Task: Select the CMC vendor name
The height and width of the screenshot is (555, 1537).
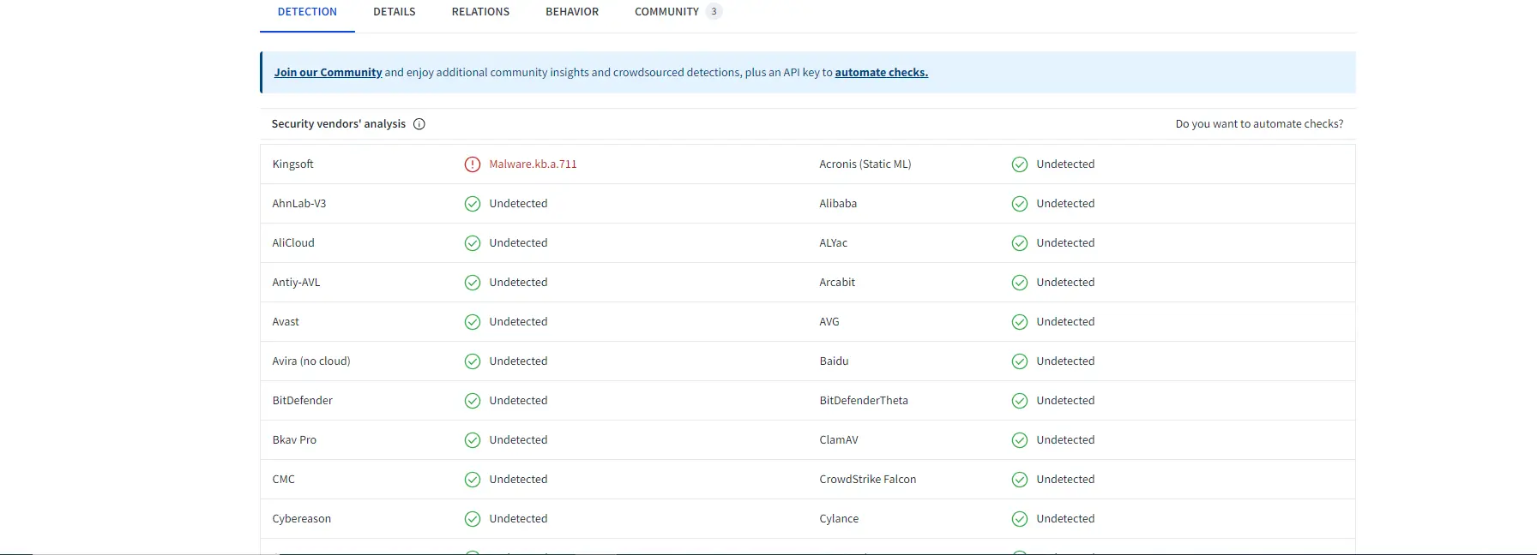Action: click(x=284, y=480)
